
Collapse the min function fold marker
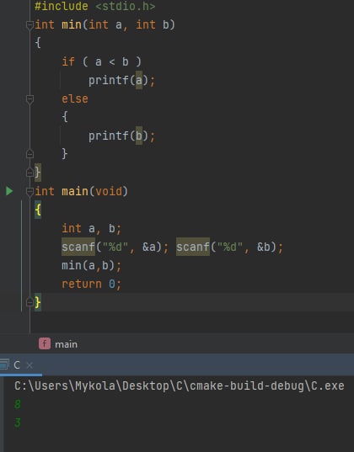click(x=29, y=25)
